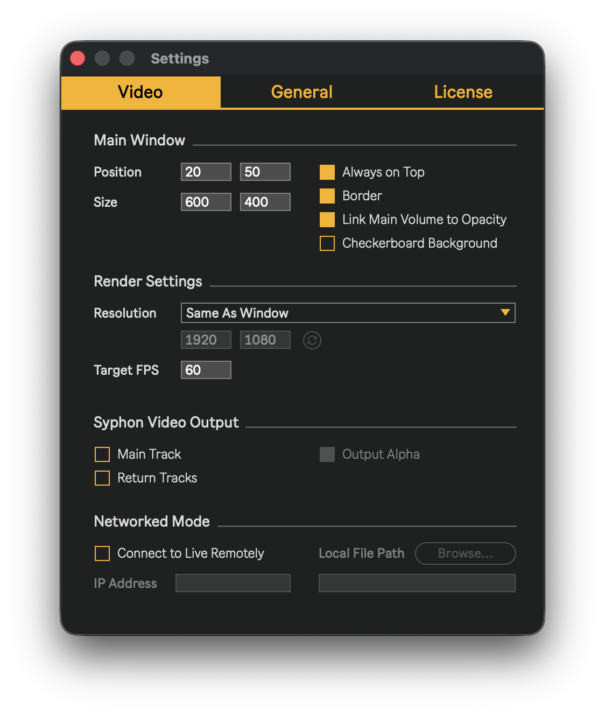Viewport: 605px width, 715px height.
Task: Click the IP Address input field
Action: [x=233, y=583]
